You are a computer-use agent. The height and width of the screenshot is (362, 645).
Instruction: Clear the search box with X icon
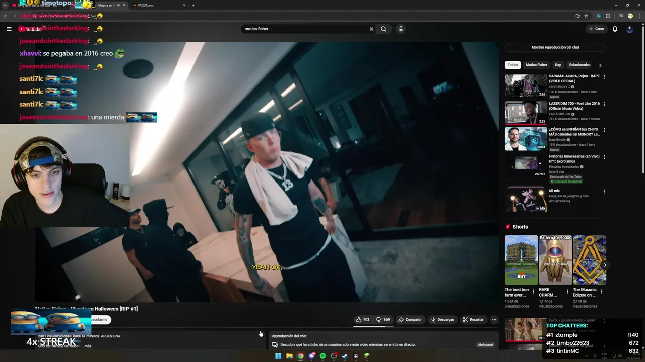(x=371, y=29)
